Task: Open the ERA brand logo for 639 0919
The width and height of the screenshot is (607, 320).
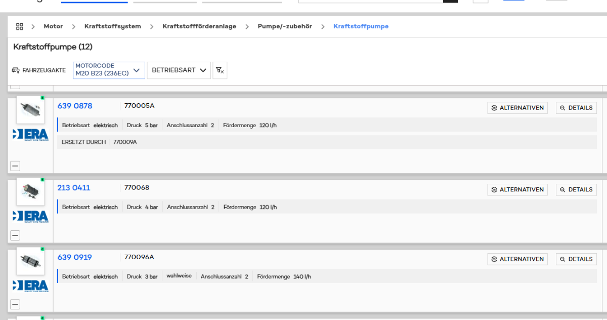Action: pyautogui.click(x=30, y=286)
